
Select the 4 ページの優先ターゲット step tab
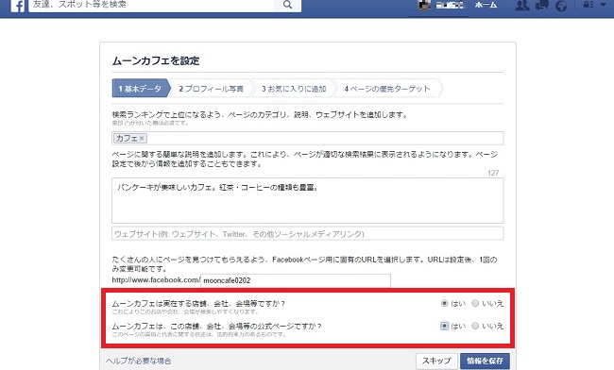pos(387,89)
